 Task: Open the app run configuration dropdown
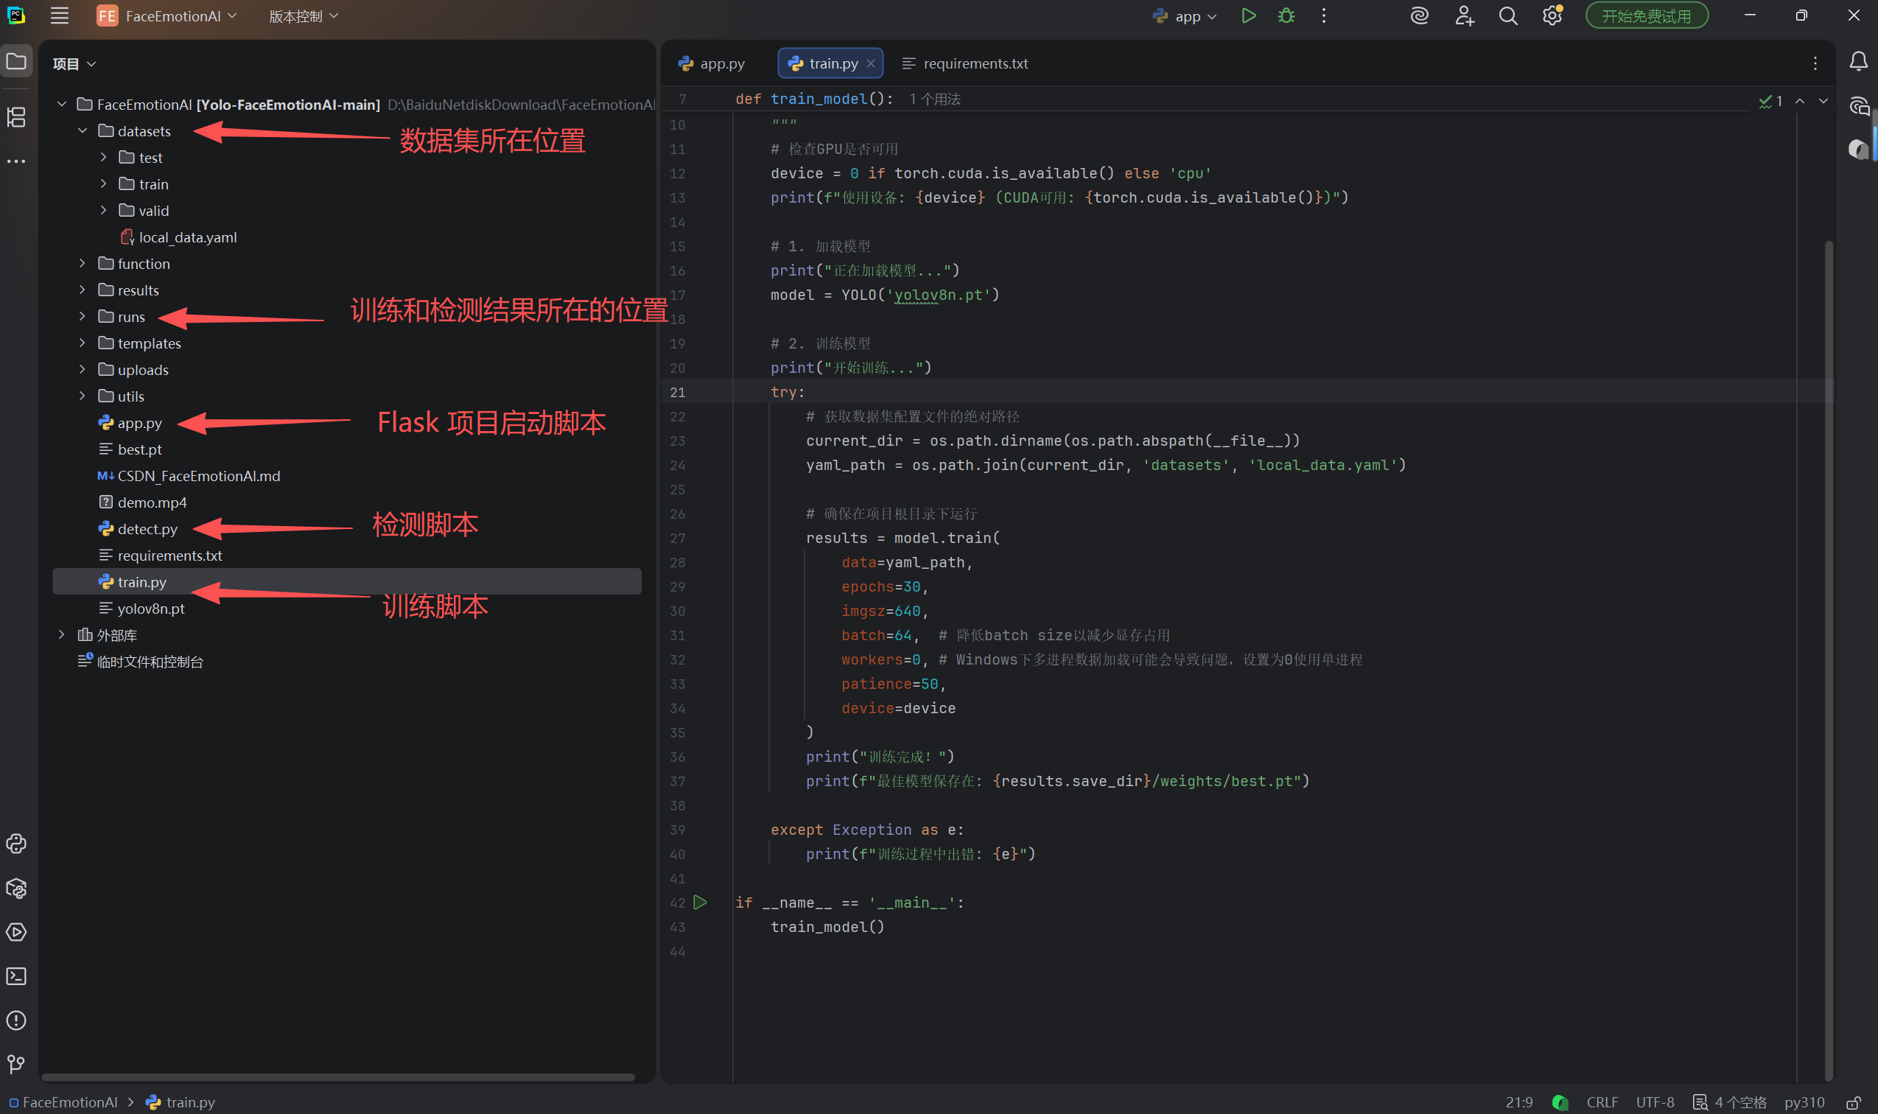[1186, 15]
